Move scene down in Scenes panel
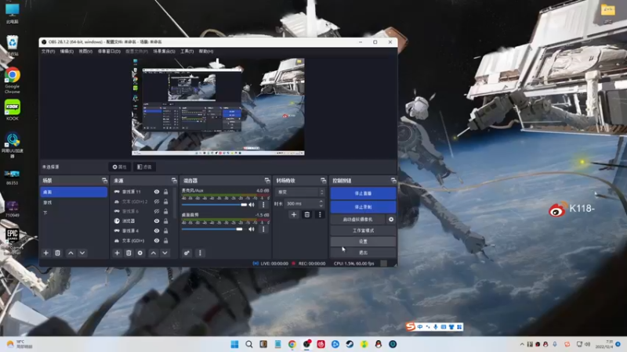 click(82, 253)
